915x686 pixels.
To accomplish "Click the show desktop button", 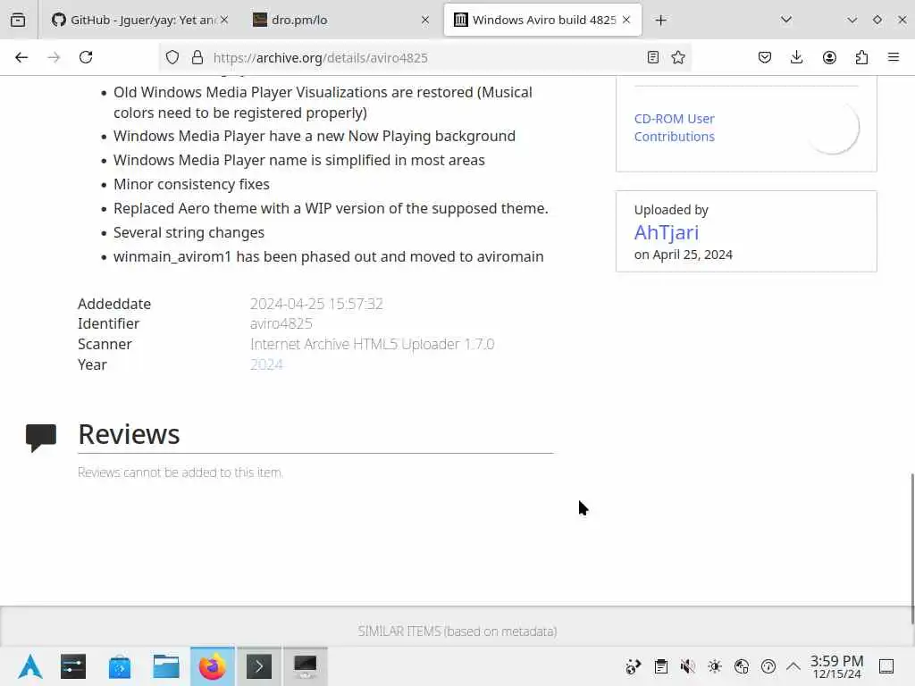I will click(x=886, y=666).
